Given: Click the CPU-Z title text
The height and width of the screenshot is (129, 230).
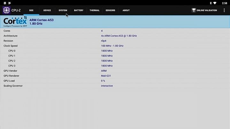Looking at the screenshot, I should pyautogui.click(x=16, y=11).
